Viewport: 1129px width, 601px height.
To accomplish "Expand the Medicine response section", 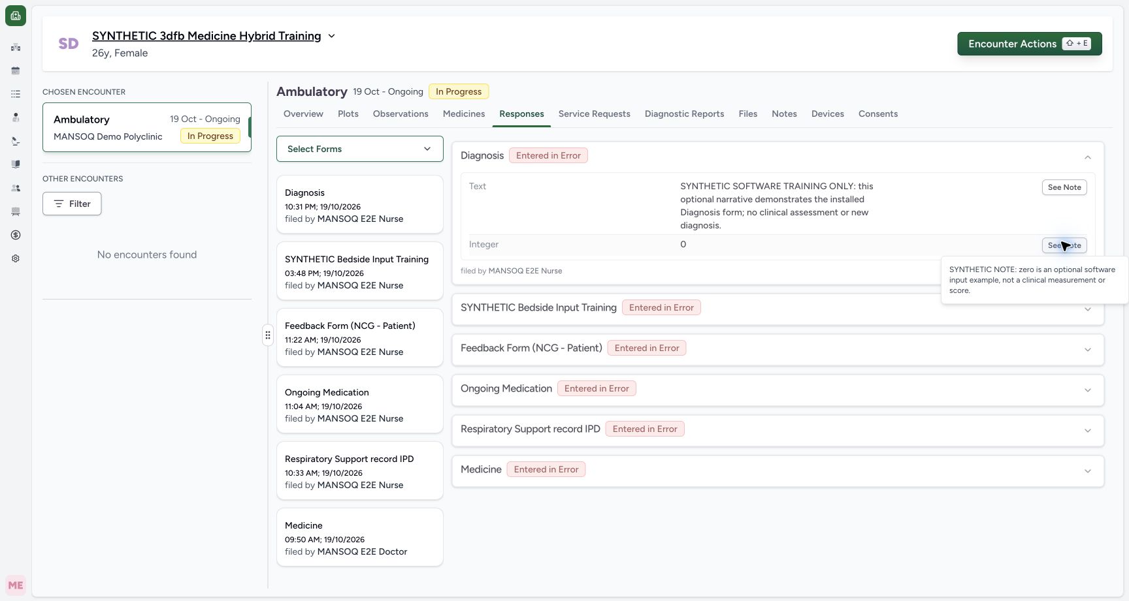I will pos(1088,471).
